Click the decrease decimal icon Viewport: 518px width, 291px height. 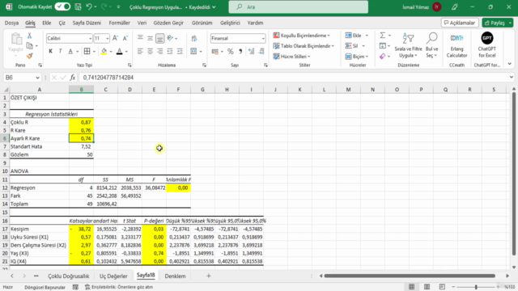click(x=261, y=51)
